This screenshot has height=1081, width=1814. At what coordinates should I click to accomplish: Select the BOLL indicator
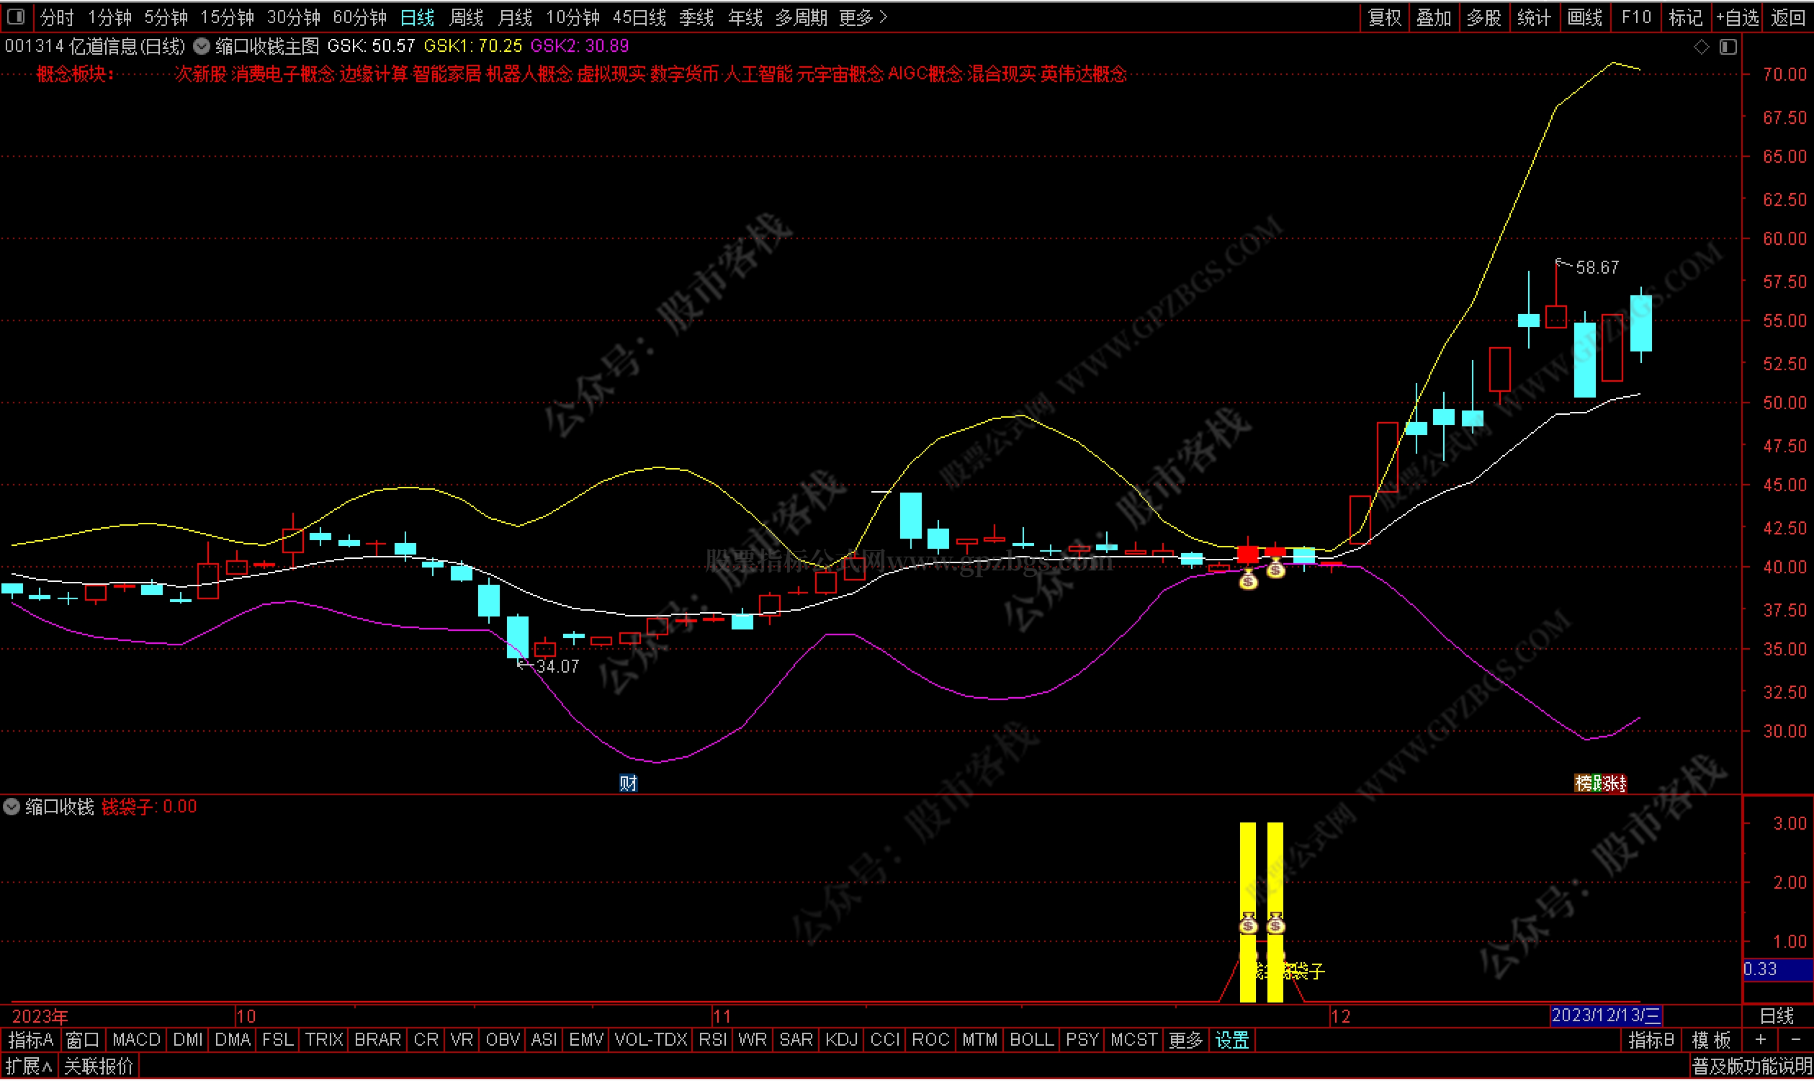point(1031,1041)
